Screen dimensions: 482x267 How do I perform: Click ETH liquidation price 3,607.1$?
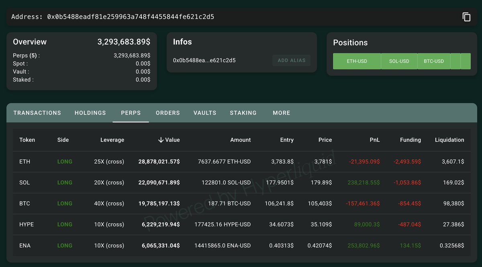tap(453, 161)
